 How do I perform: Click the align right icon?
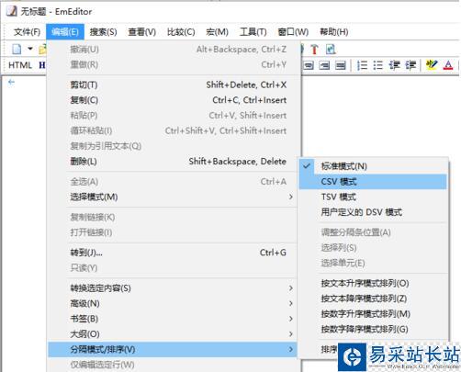click(324, 65)
